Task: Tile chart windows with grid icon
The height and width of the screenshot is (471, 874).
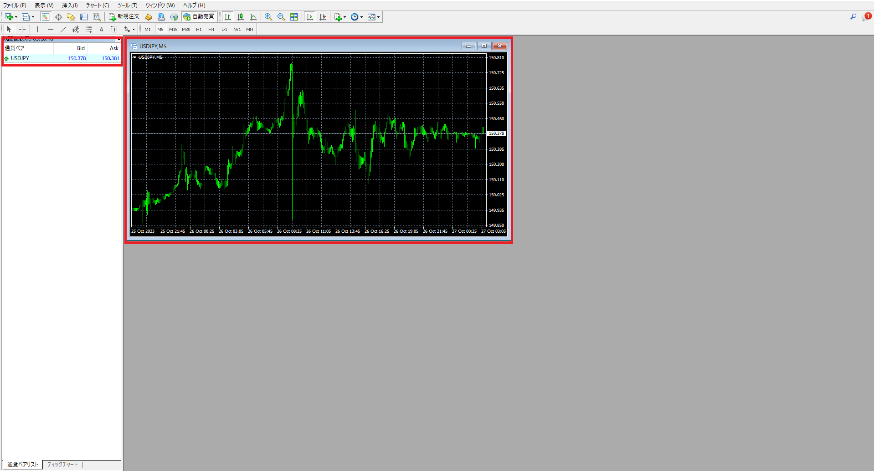Action: tap(294, 17)
